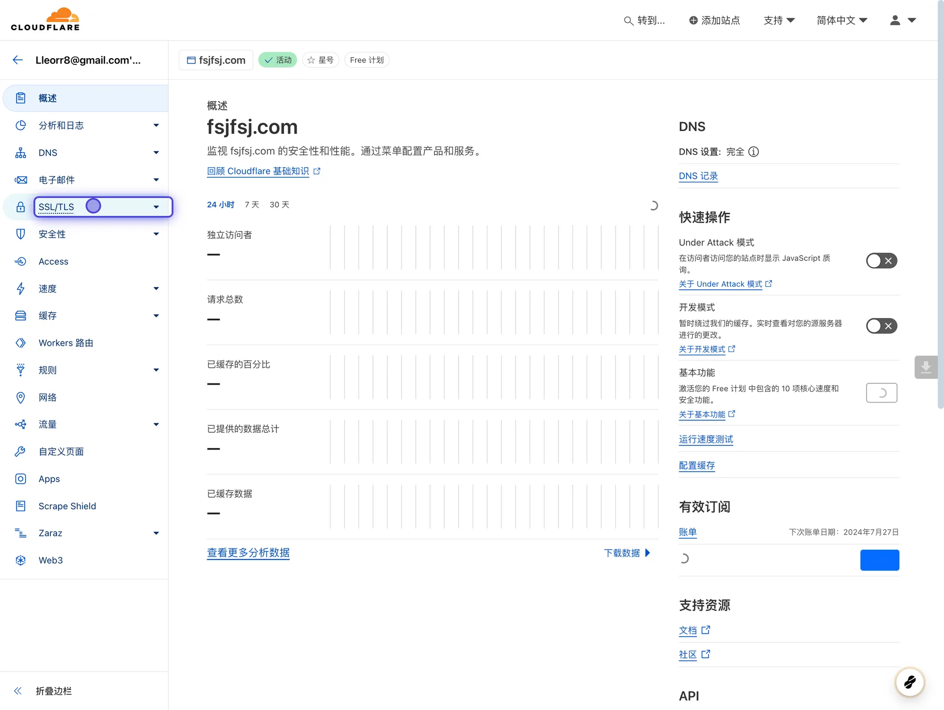Click the search magnifier next to 转到
This screenshot has height=710, width=944.
tap(628, 20)
